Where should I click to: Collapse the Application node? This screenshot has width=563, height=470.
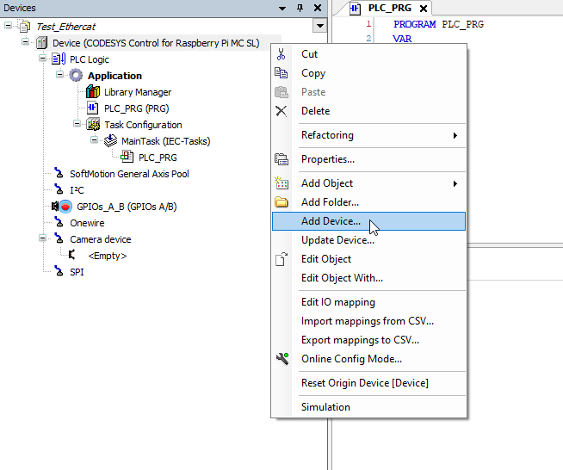point(59,74)
